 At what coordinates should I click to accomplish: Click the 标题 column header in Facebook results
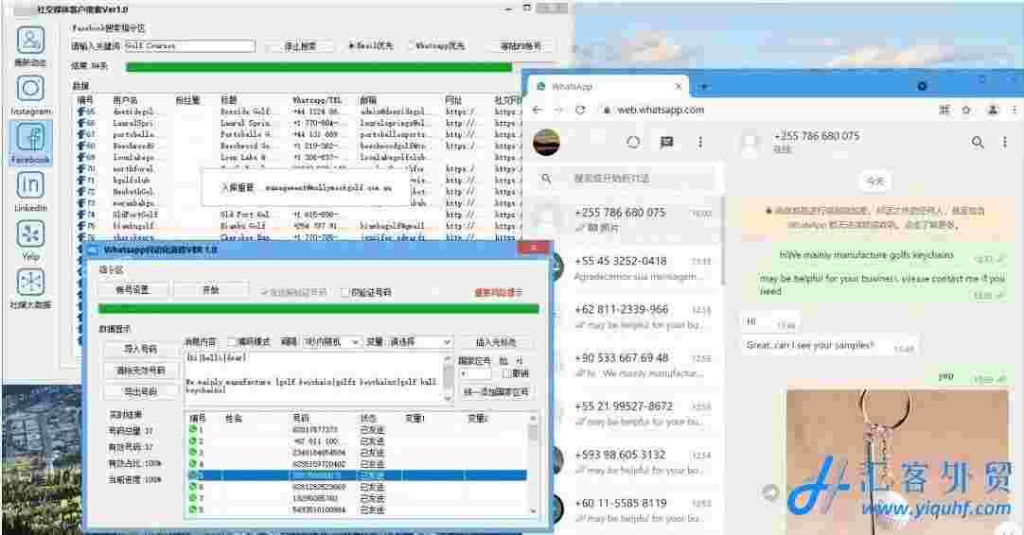(229, 100)
